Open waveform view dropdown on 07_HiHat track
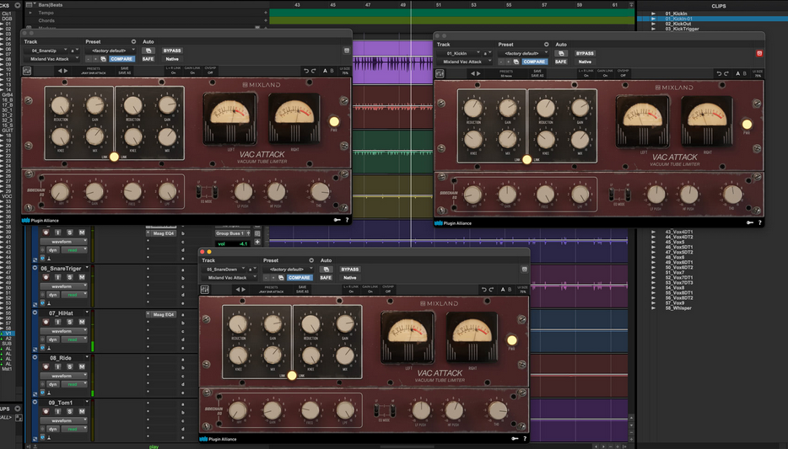Viewport: 788px width, 449px height. coord(63,331)
